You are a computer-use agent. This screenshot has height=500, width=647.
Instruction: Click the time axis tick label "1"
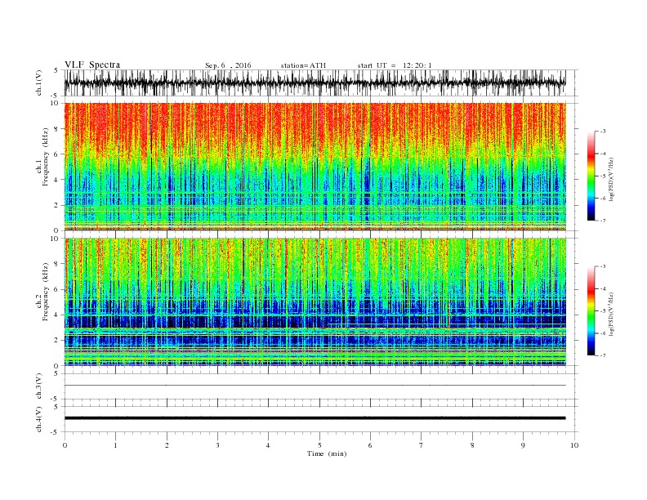point(115,445)
